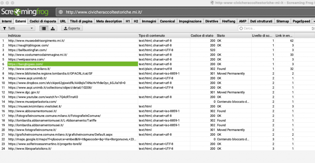Viewport: 315px width, 163px height.
Task: Click the crawl URL address field
Action: [185, 12]
